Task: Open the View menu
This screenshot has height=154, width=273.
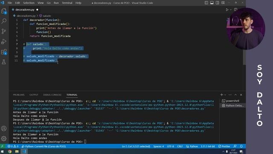Action: pos(41,3)
